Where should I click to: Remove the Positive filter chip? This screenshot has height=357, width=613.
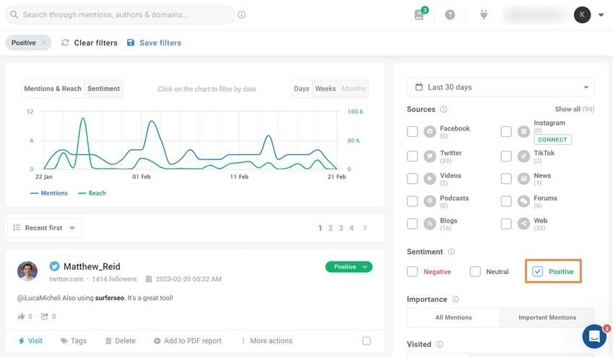(x=43, y=43)
